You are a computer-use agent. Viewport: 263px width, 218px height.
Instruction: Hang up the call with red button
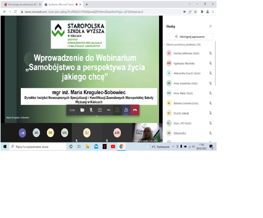click(135, 110)
